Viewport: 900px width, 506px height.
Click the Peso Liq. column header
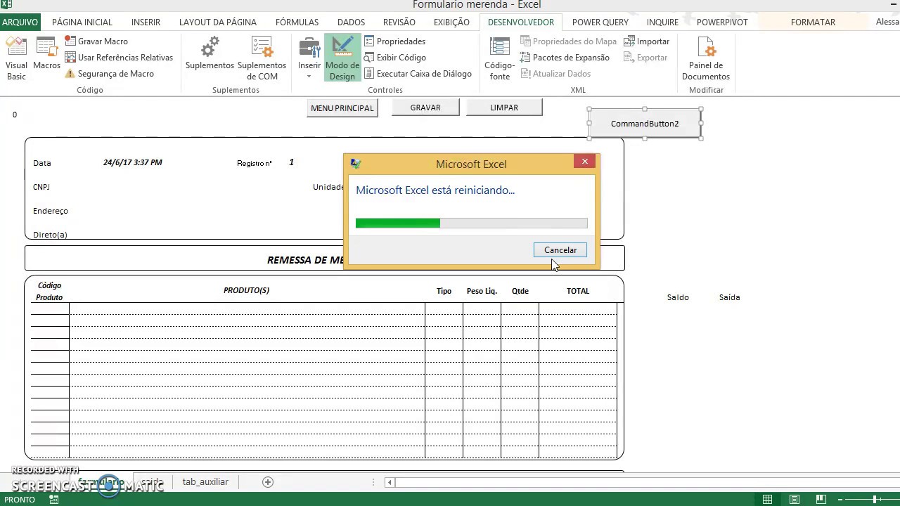(482, 291)
